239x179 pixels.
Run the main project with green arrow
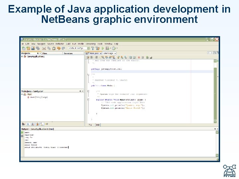(103, 48)
